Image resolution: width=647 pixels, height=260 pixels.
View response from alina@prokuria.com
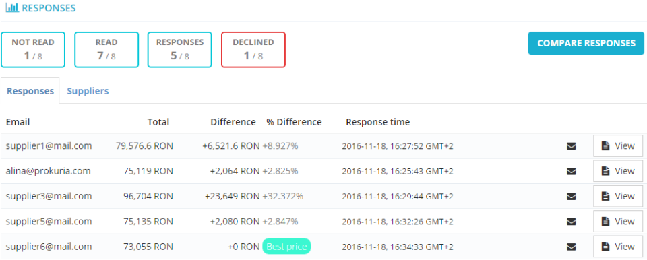[x=618, y=171]
